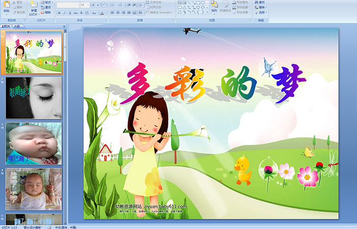Open the slide Layout (版式) dropdown
357x229 pixels.
pos(47,2)
